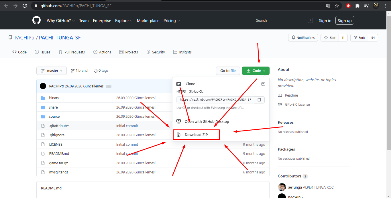Click the Sign in link
Viewport: 391px width, 198px height.
tap(325, 21)
